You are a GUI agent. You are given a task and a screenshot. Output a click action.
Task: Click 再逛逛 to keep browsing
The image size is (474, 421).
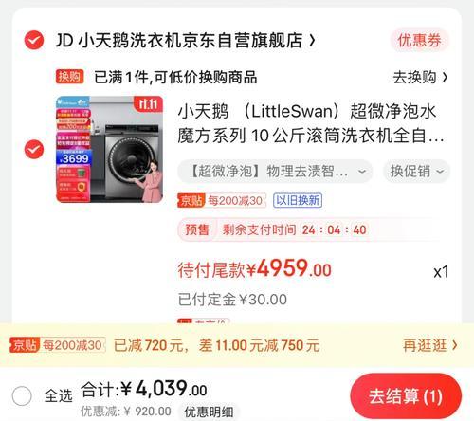click(430, 345)
